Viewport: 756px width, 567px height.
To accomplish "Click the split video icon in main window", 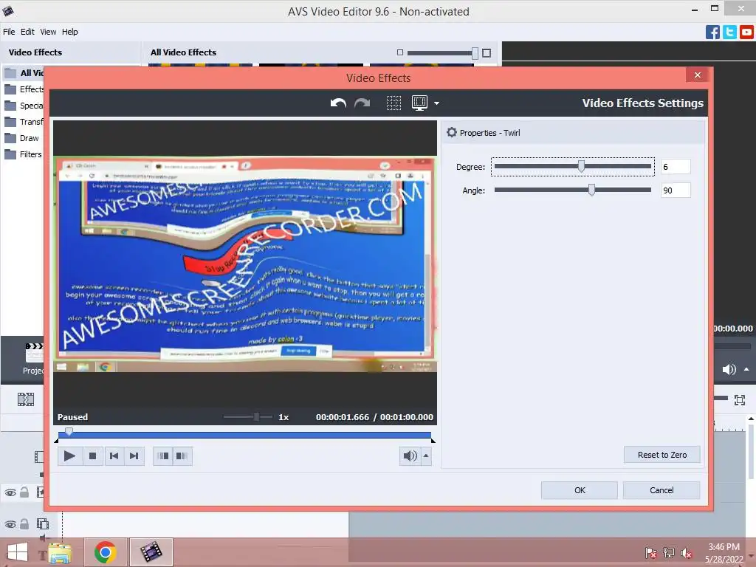I will [26, 399].
